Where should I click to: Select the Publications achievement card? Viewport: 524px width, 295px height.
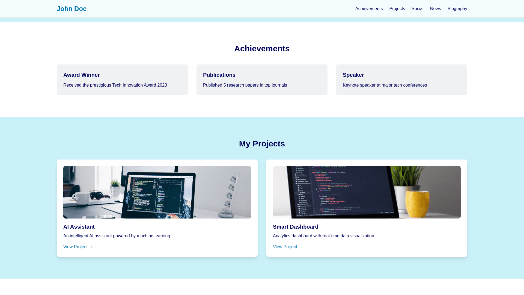[262, 79]
